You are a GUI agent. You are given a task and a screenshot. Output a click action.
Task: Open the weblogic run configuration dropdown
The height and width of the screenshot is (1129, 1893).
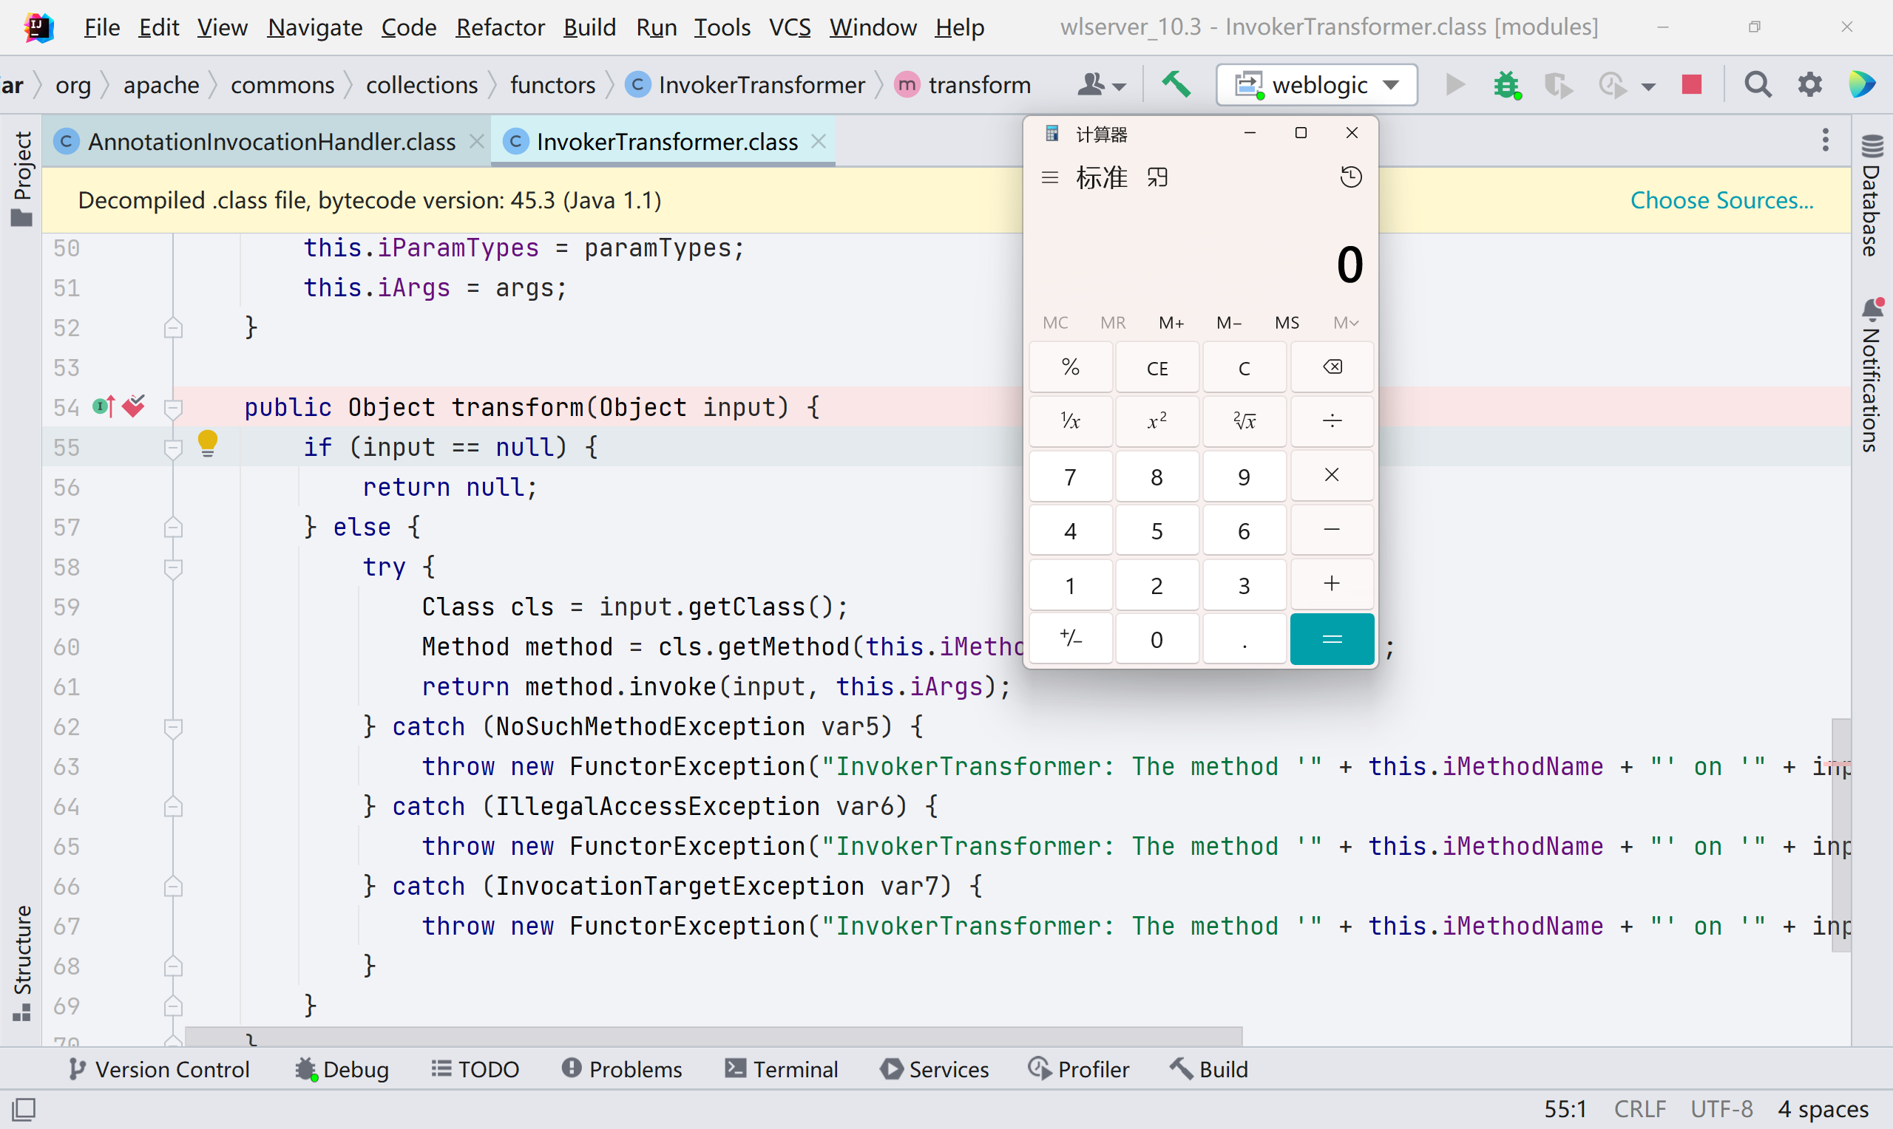coord(1392,84)
